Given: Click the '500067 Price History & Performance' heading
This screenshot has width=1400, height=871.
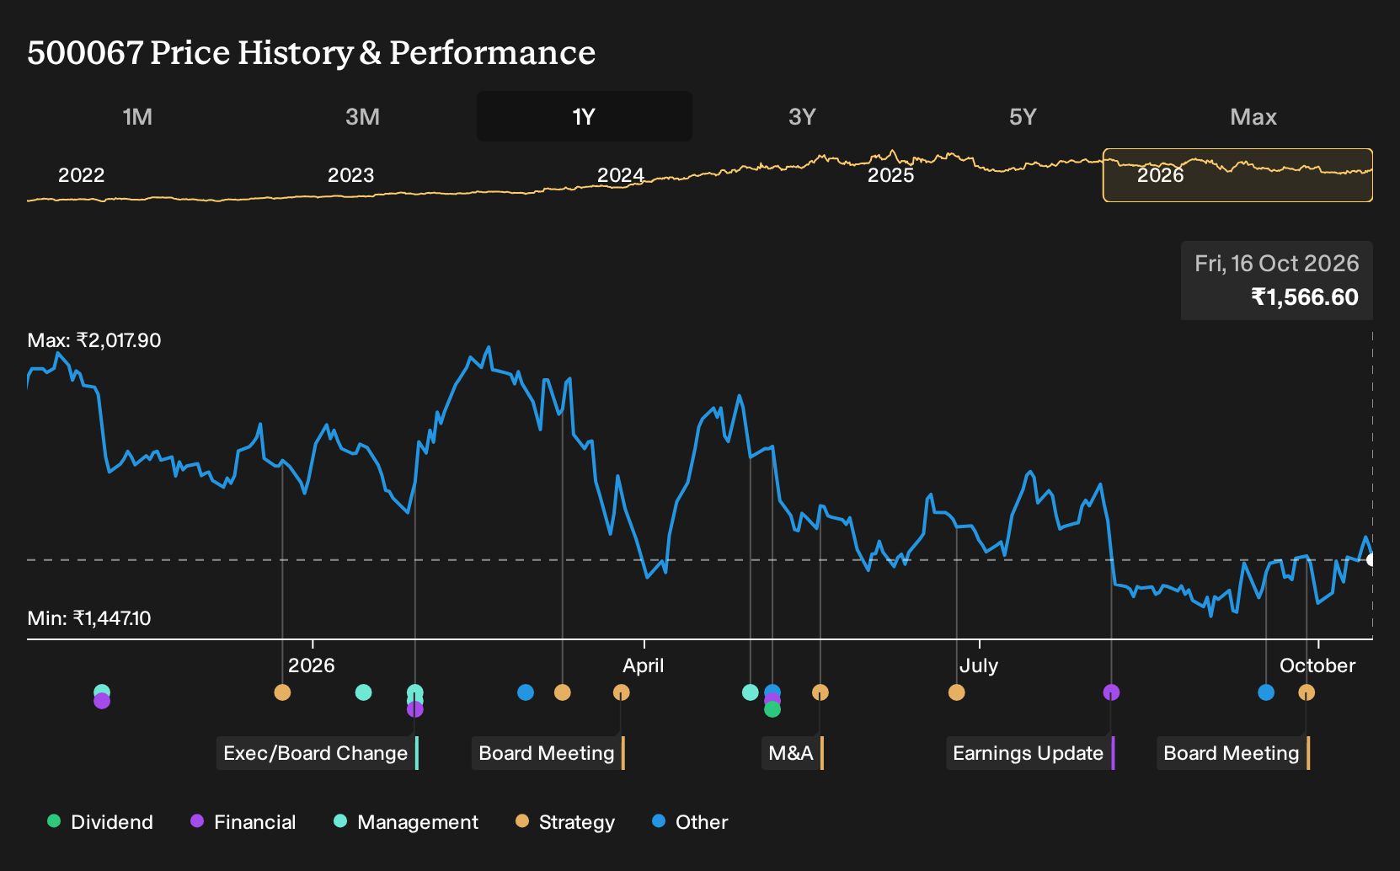Looking at the screenshot, I should 311,52.
